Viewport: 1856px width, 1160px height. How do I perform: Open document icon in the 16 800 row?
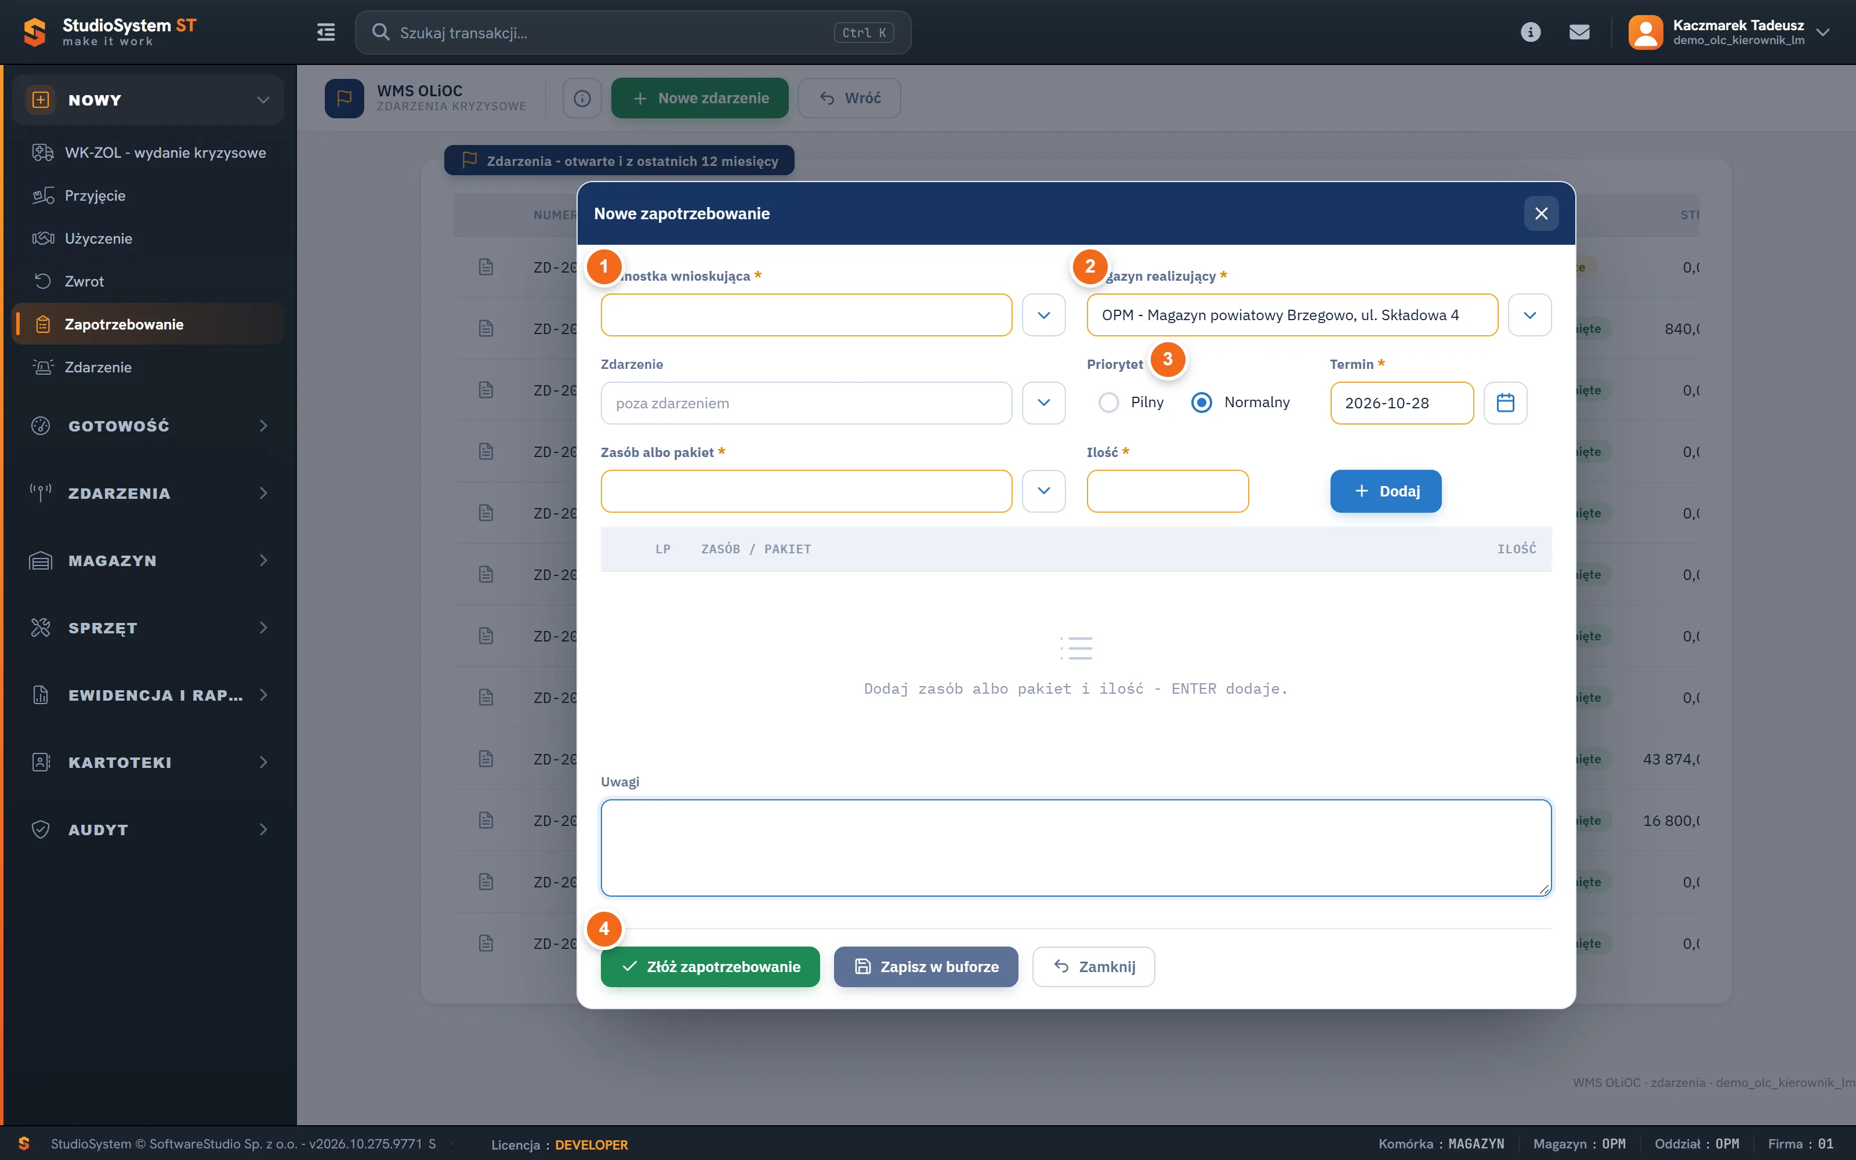tap(485, 820)
